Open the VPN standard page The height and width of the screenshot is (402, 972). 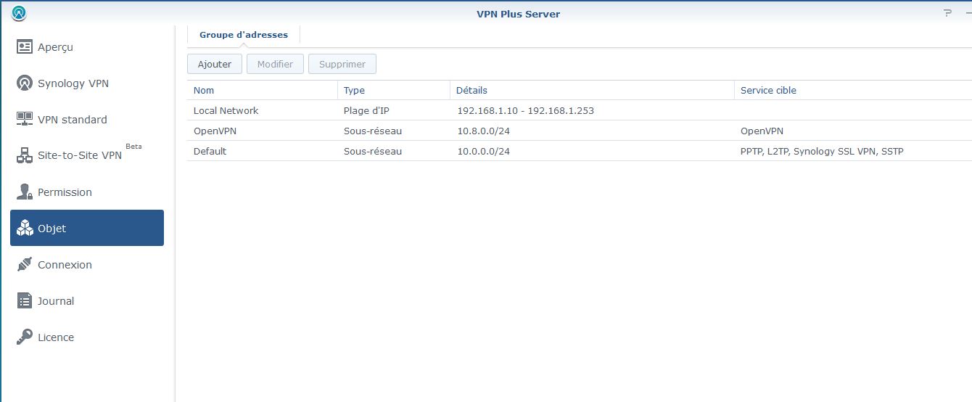[87, 119]
